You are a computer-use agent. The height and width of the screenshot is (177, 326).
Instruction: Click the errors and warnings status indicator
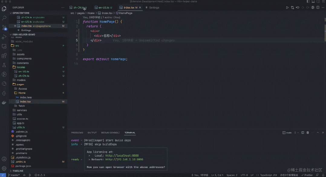point(40,175)
